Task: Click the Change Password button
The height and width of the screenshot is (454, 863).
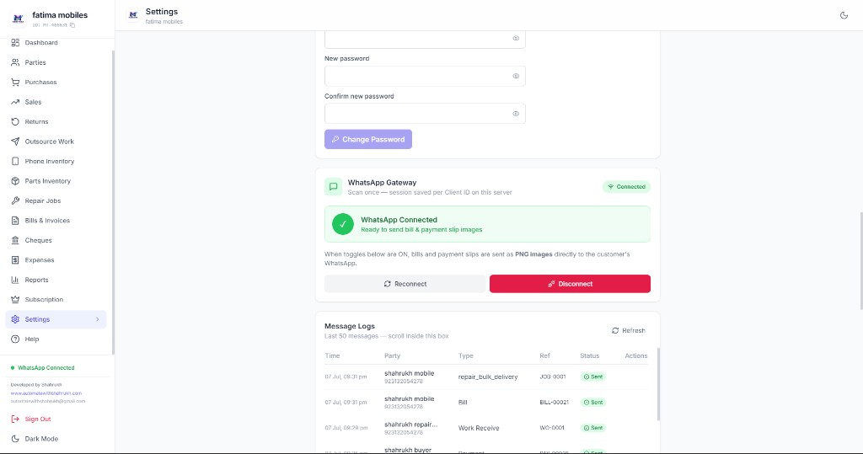Action: coord(368,139)
